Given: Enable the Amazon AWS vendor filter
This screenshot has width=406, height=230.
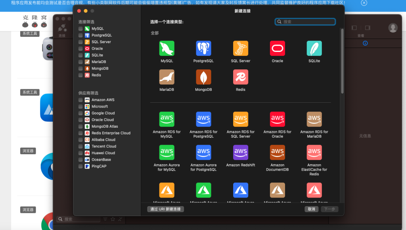Looking at the screenshot, I should pos(80,100).
